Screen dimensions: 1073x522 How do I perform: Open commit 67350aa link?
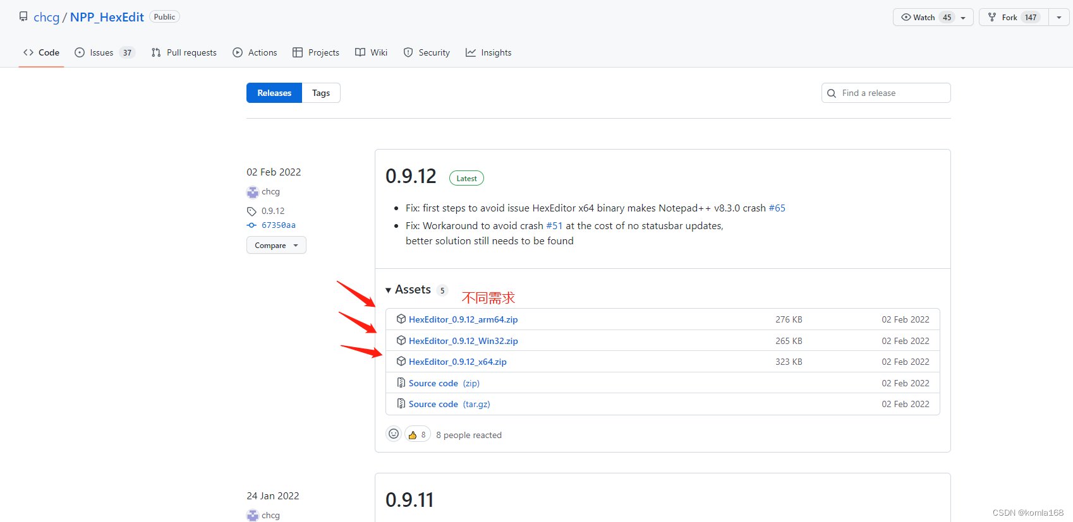click(279, 225)
